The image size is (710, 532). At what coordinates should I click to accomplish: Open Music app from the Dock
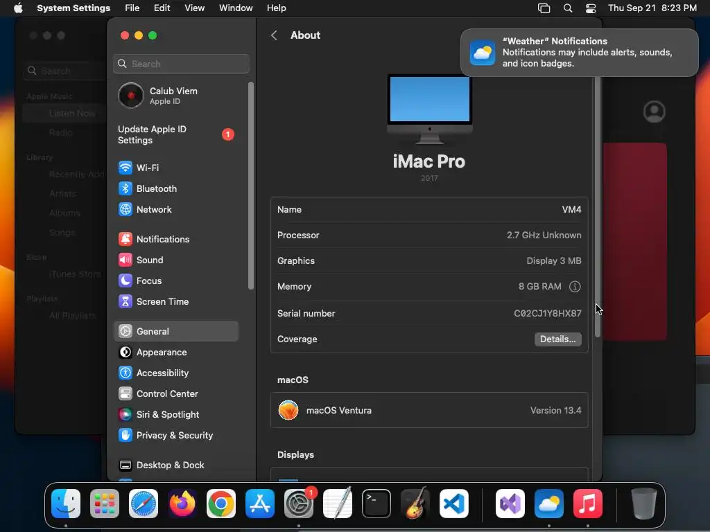click(588, 504)
